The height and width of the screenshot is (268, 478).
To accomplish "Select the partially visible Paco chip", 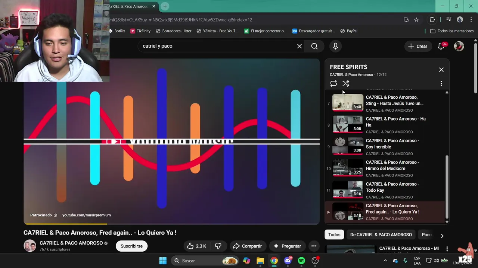I will [426, 234].
